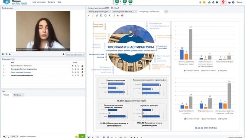Click the Выход logout link

[x=240, y=2]
